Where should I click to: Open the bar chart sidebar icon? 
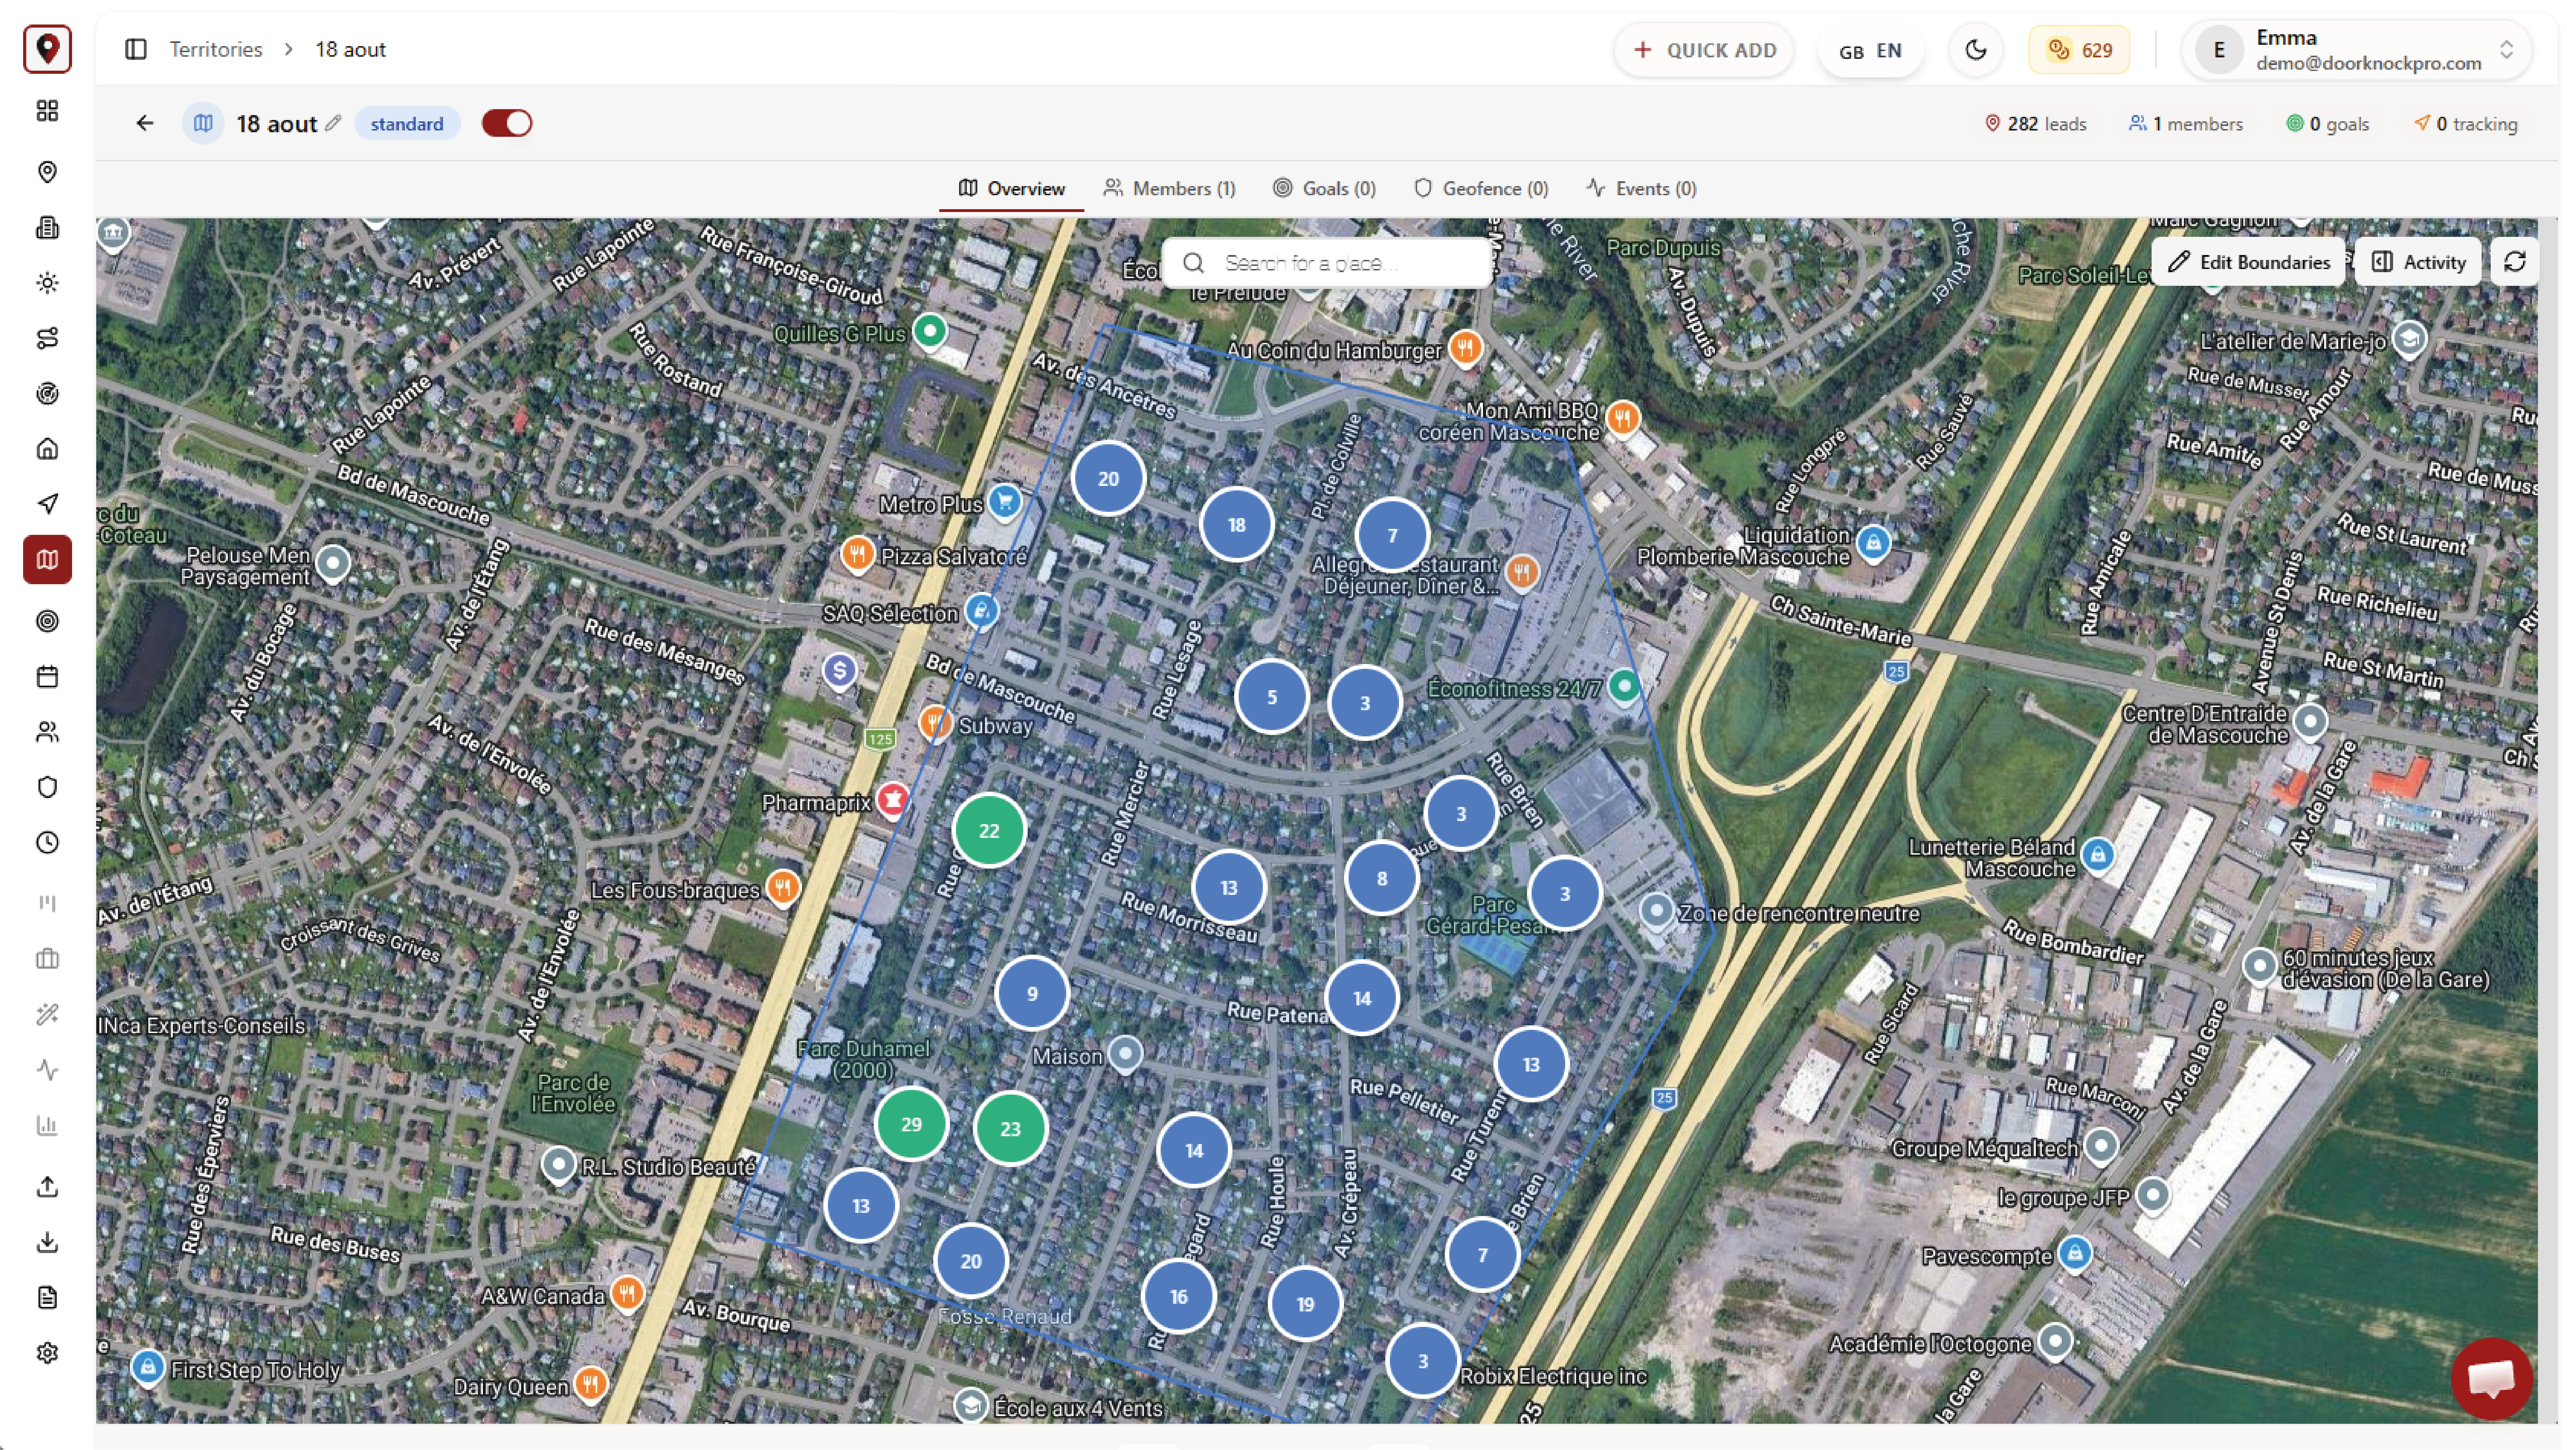point(47,1126)
